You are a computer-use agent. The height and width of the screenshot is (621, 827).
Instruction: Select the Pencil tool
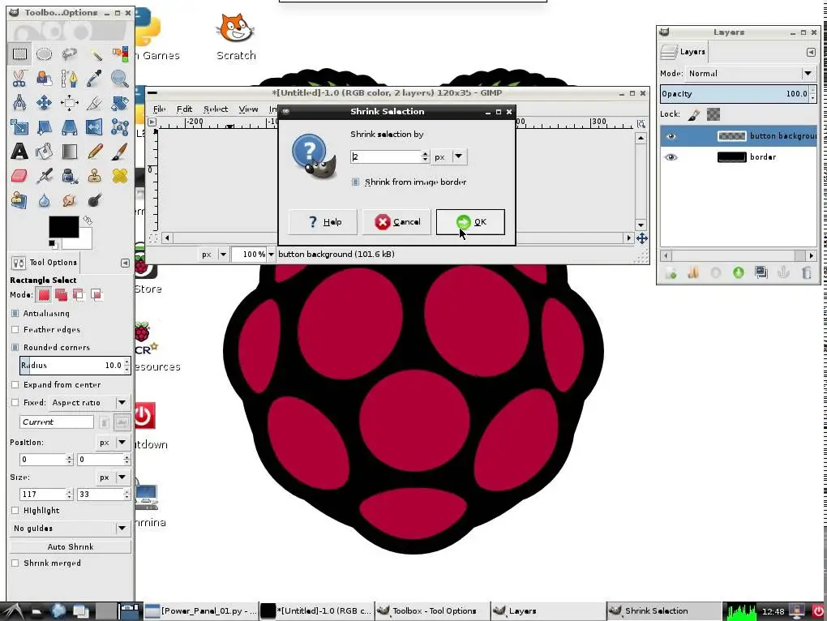coord(95,152)
